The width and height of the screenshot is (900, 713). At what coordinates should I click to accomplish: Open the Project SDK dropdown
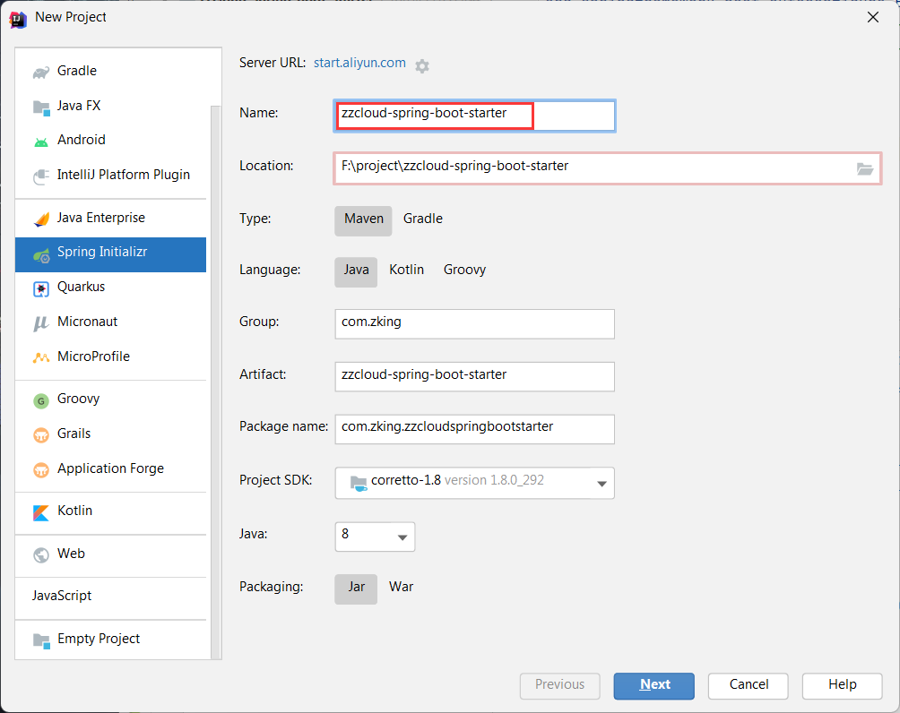(x=601, y=483)
